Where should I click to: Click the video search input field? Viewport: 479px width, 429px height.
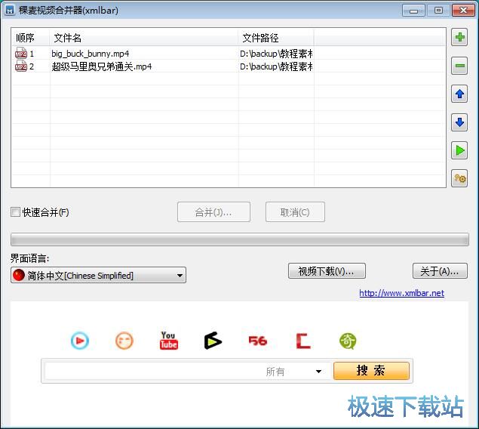point(151,371)
